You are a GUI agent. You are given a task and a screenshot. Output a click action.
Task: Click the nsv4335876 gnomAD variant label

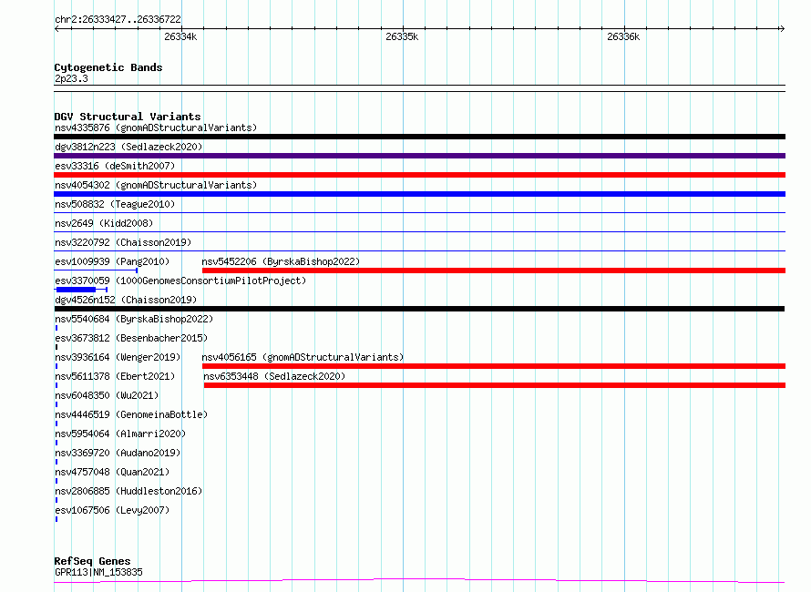[156, 128]
